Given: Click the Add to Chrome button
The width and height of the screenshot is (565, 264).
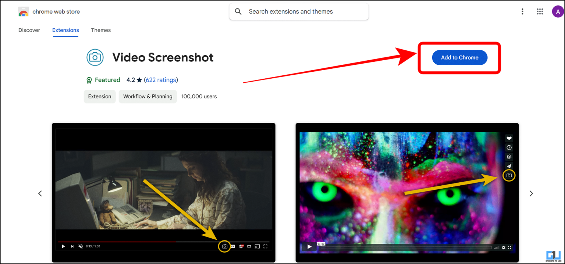Looking at the screenshot, I should click(459, 57).
